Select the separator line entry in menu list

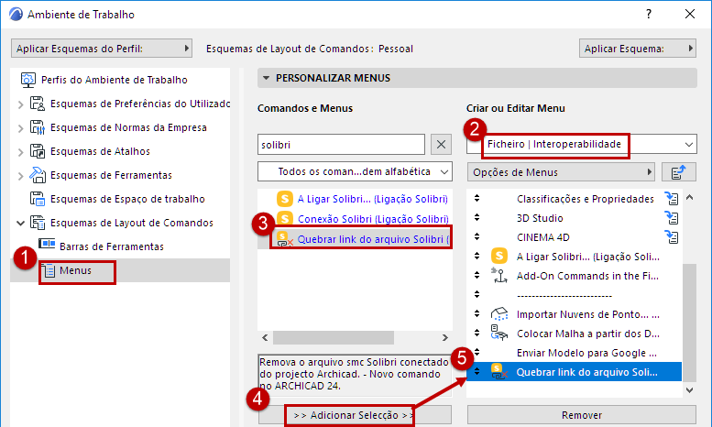point(564,295)
